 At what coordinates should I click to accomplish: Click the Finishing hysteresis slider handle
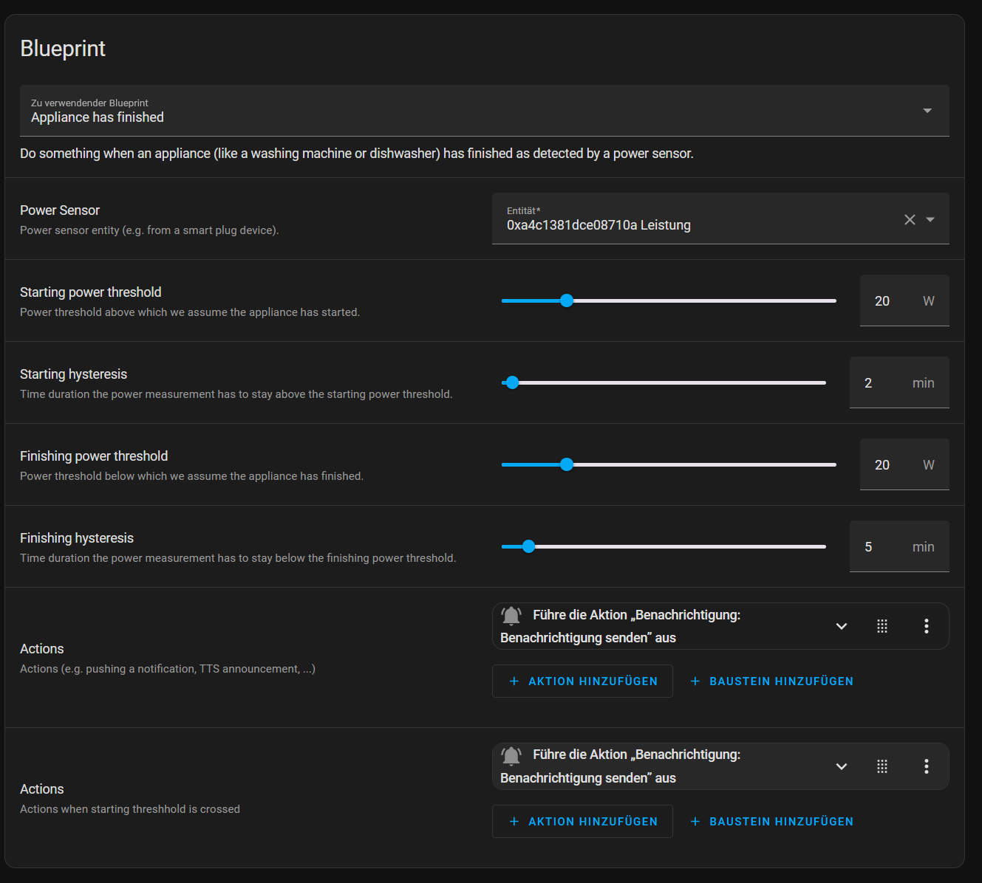528,546
